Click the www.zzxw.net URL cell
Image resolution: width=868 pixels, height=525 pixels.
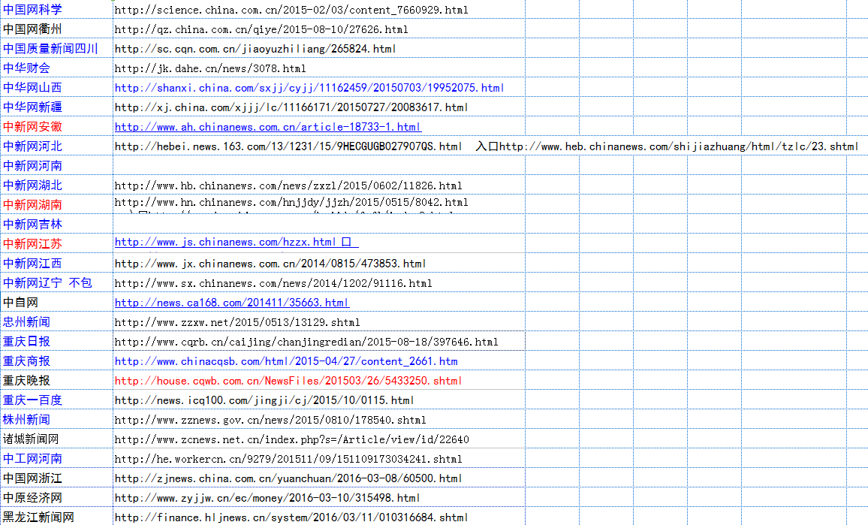tap(319, 321)
